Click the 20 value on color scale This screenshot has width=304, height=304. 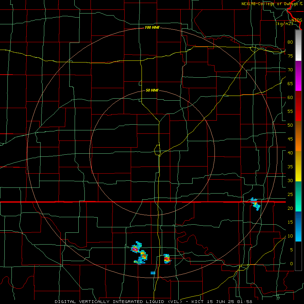point(290,208)
